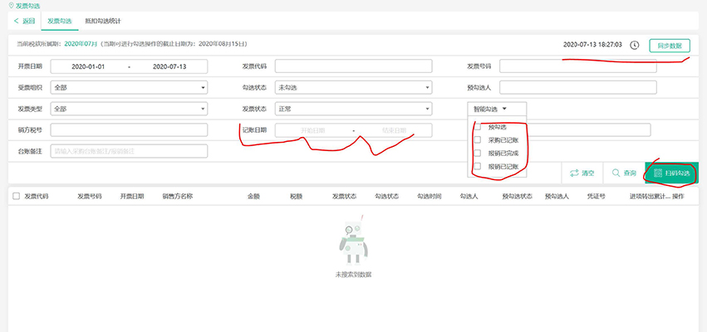Screen dimensions: 707x332
Task: Click the QR code icon in 扫码勾选
Action: click(x=658, y=173)
